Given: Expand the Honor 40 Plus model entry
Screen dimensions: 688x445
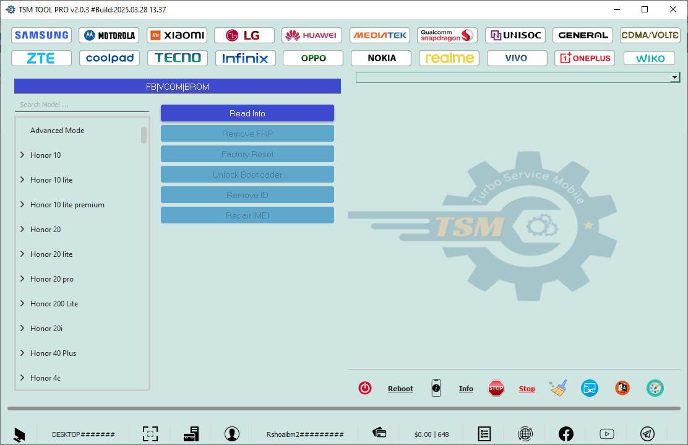Looking at the screenshot, I should coord(23,353).
